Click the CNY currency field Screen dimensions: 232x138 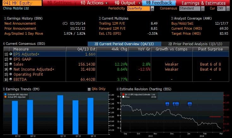(x=221, y=9)
